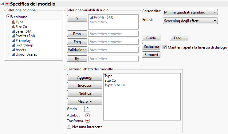This screenshot has width=228, height=134.
Task: Open the Enfasi dropdown
Action: [x=190, y=21]
